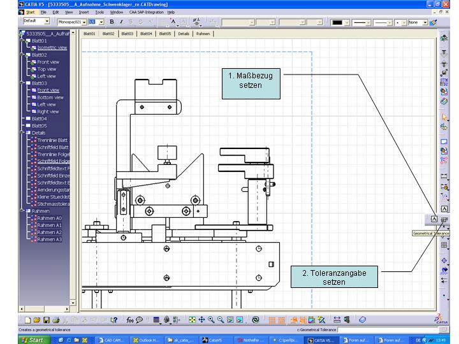
Task: Click the New document icon
Action: click(x=27, y=320)
